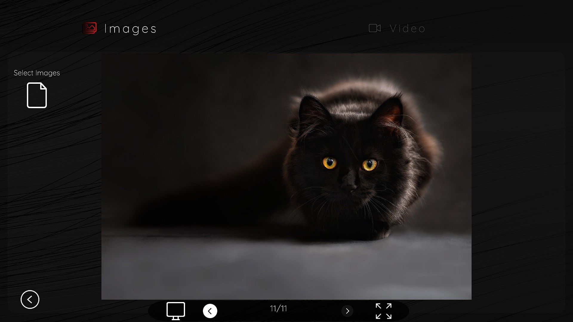The width and height of the screenshot is (573, 322).
Task: Click the red Images picture icon
Action: coord(90,28)
